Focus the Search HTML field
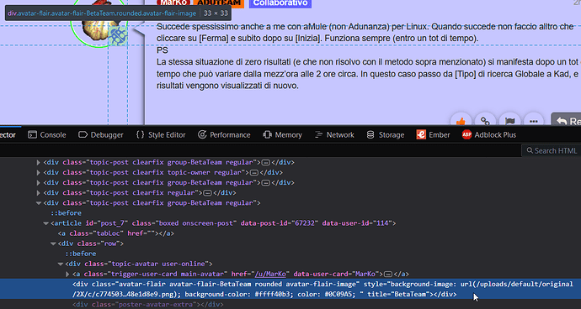The image size is (581, 309). coord(552,150)
